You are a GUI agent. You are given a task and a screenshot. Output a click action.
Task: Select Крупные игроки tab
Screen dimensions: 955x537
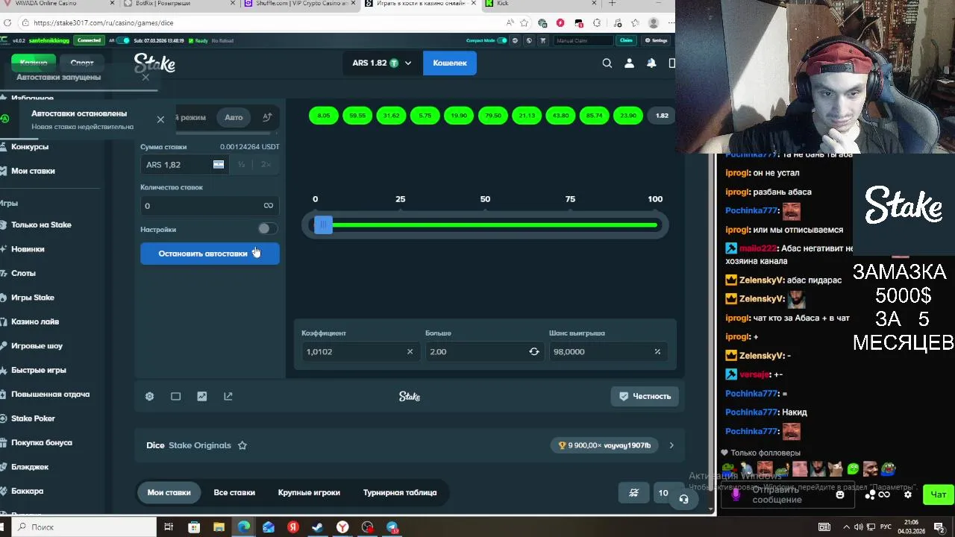tap(309, 492)
